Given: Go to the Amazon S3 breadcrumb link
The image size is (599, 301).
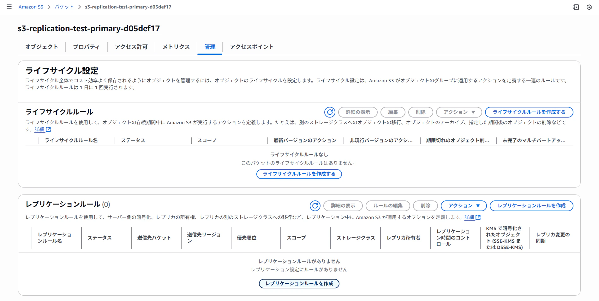Looking at the screenshot, I should tap(31, 7).
